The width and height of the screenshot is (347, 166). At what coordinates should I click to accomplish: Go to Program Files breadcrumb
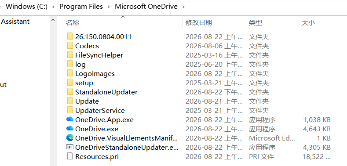coord(81,7)
